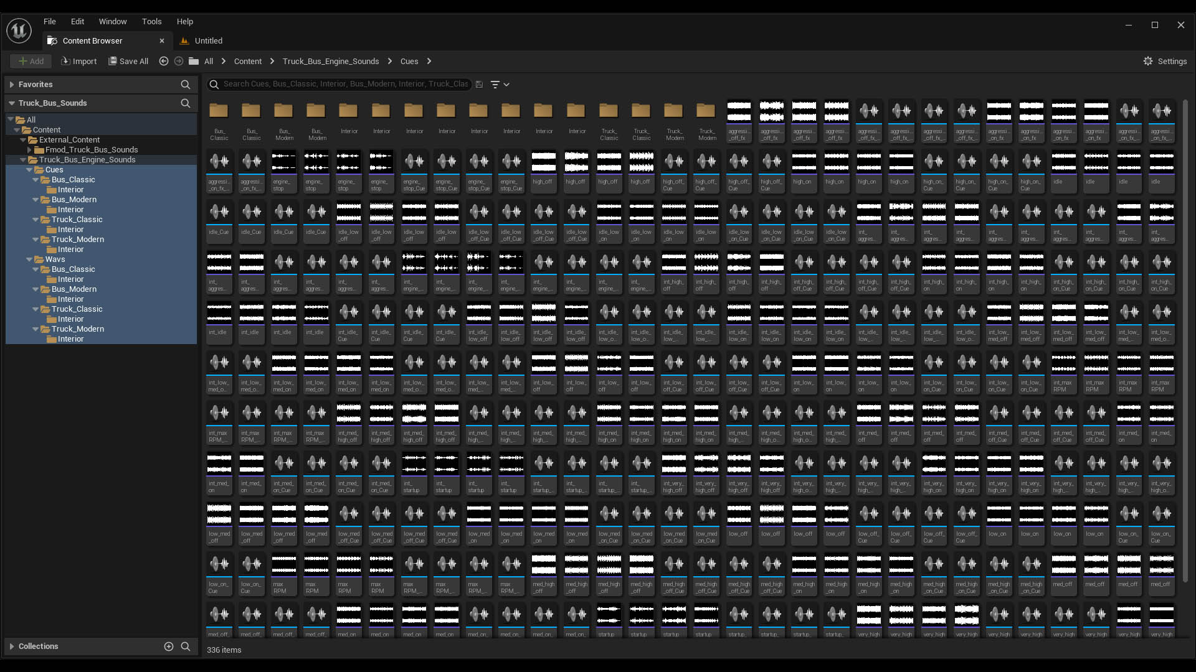The width and height of the screenshot is (1196, 672).
Task: Click the back navigation arrow icon
Action: pyautogui.click(x=164, y=61)
